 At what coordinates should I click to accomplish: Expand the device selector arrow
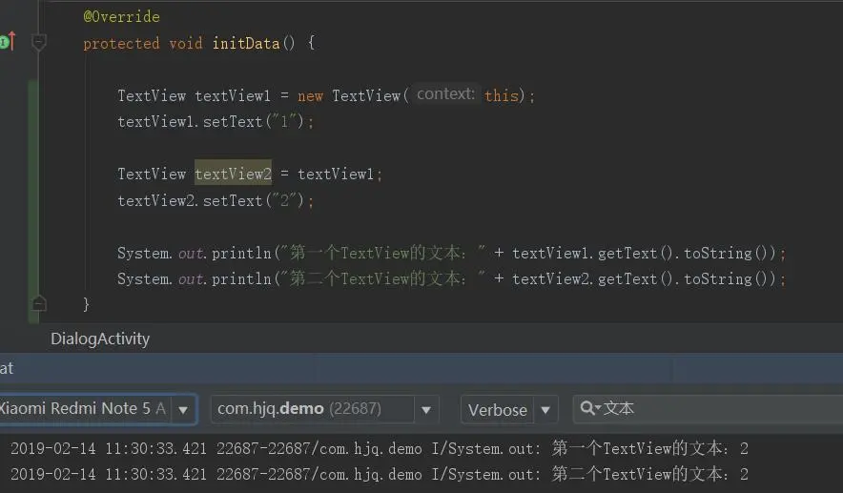[183, 410]
